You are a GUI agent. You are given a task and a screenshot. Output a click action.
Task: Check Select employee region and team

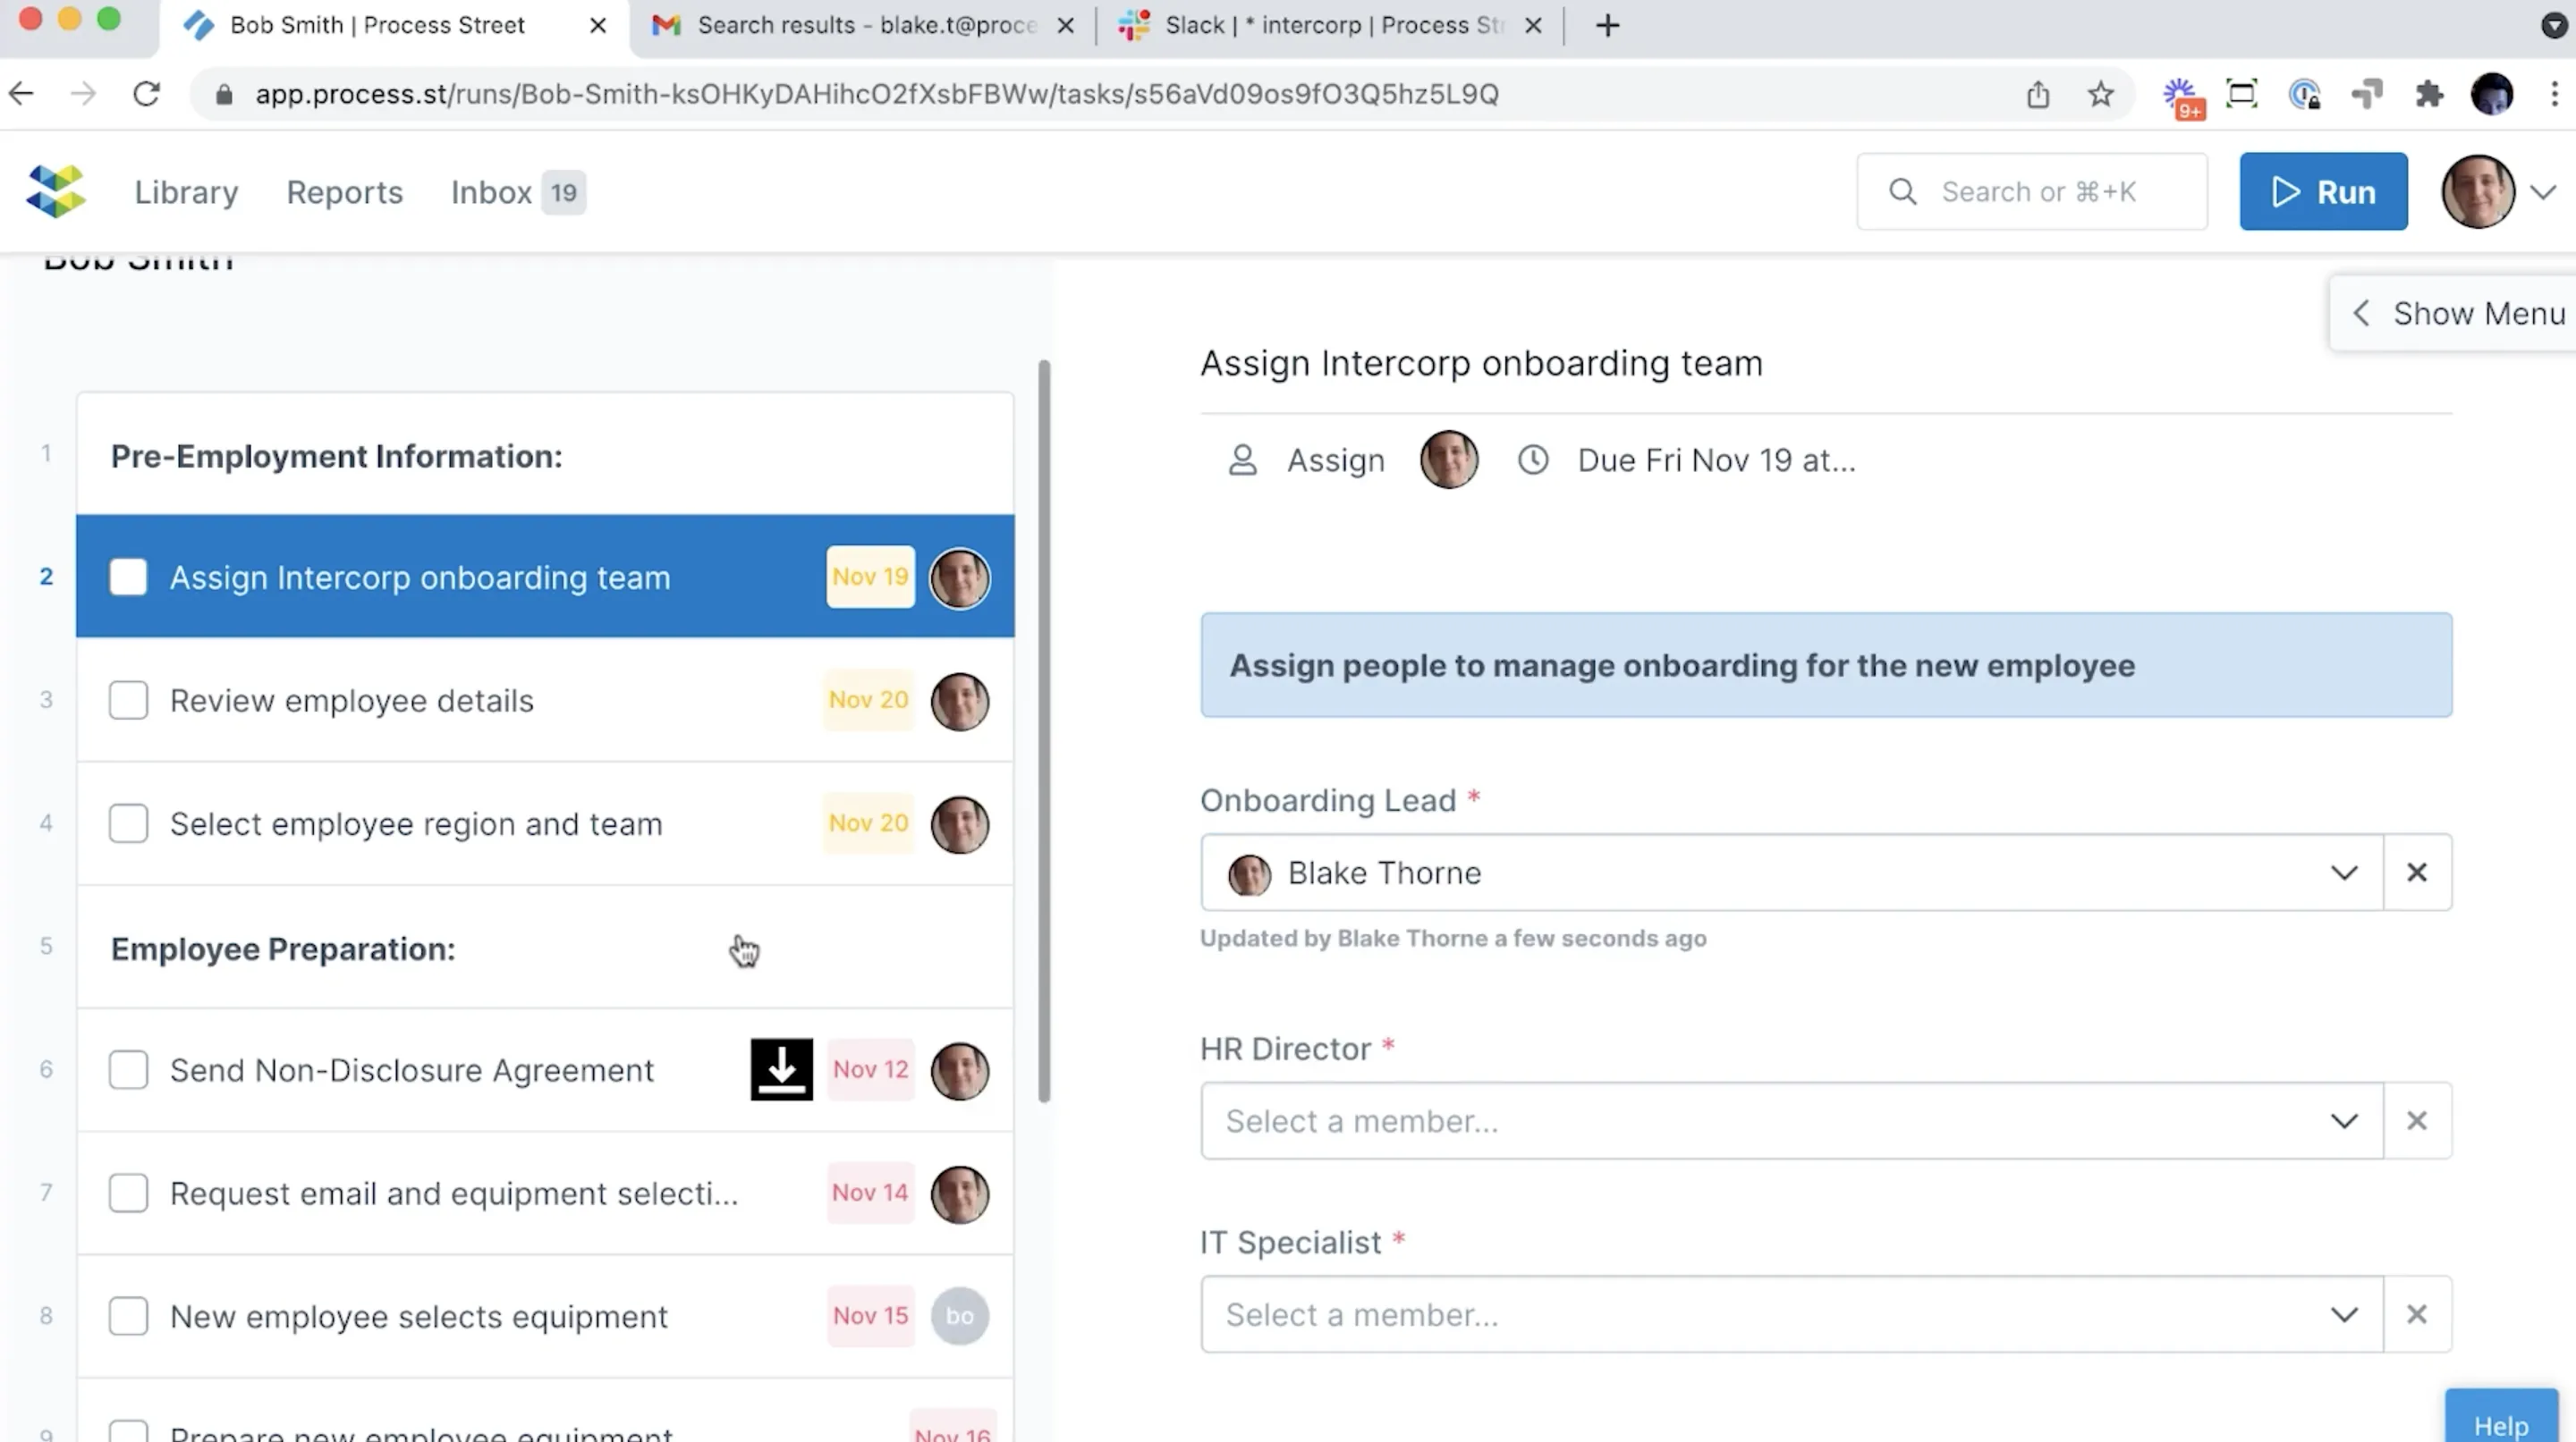(x=128, y=823)
